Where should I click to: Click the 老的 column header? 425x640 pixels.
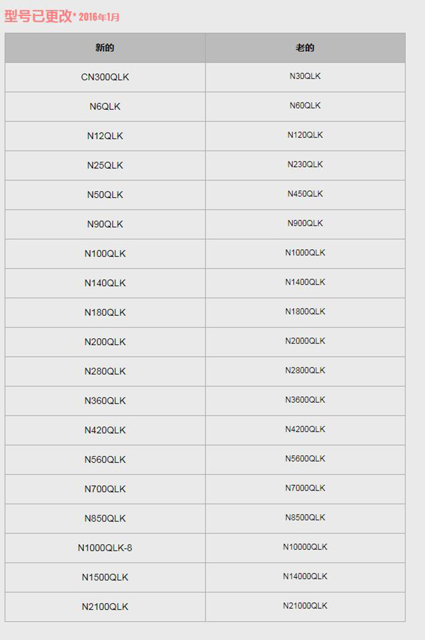(x=305, y=48)
